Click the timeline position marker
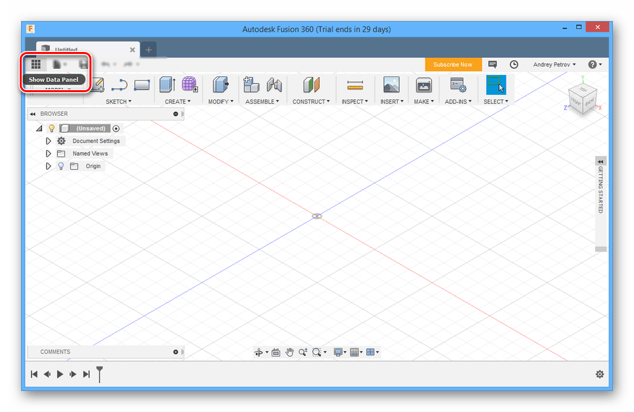 99,373
